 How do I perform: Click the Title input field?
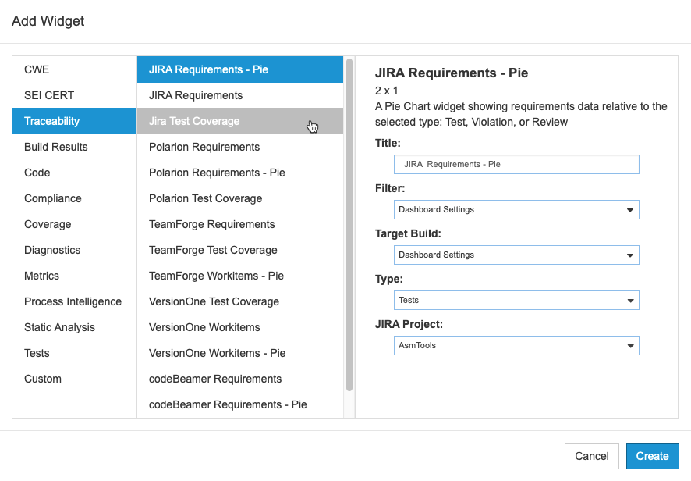[x=516, y=164]
